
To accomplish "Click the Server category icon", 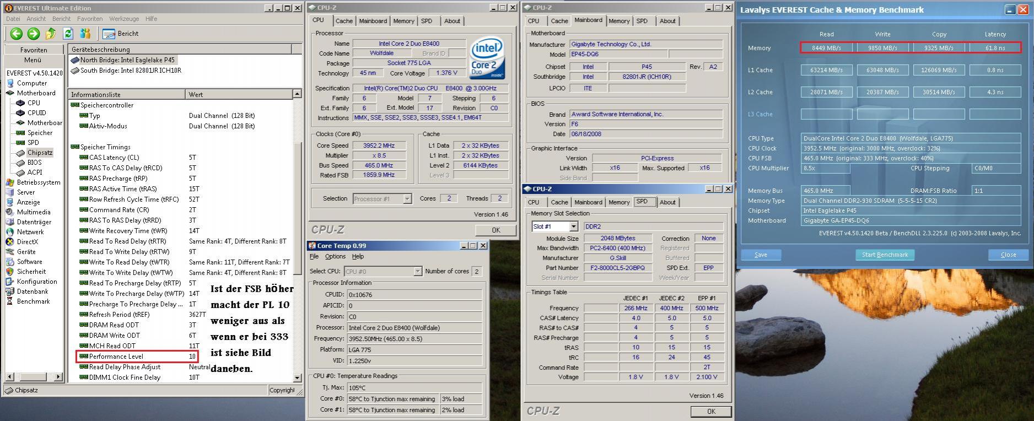I will pos(10,192).
